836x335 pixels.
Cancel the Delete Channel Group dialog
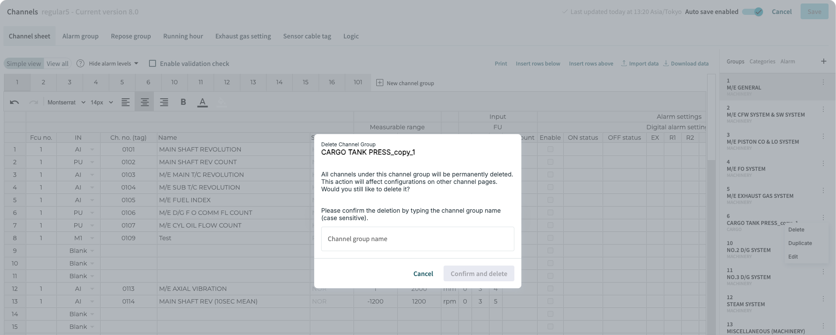click(423, 274)
